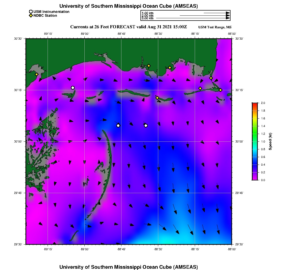Viewport: 283px width, 270px height.
Task: Click the USM Instrumentation circle legend icon
Action: [x=31, y=12]
